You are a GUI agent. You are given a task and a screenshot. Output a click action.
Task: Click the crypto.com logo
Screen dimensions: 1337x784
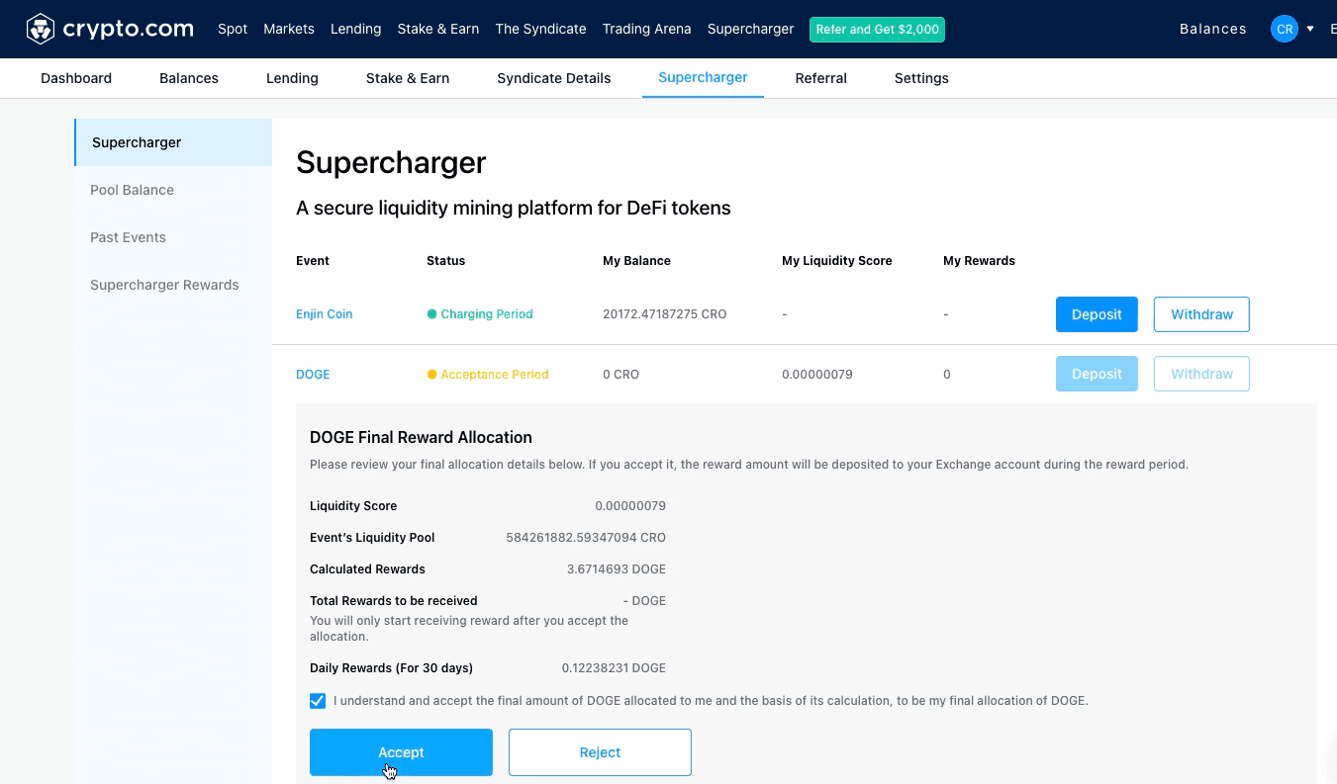pyautogui.click(x=110, y=29)
